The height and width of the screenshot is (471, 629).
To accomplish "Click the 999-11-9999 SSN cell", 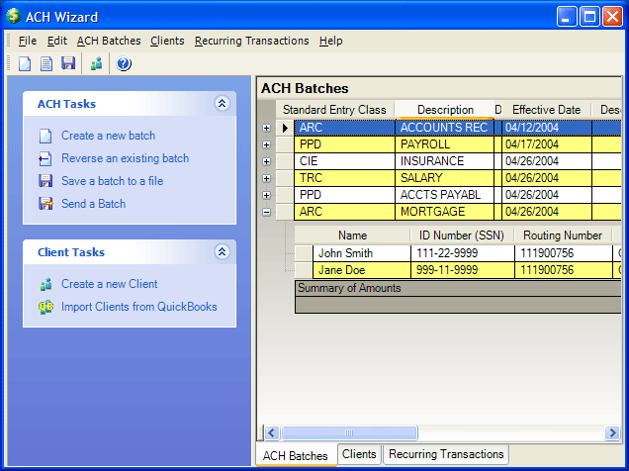I will tap(463, 270).
